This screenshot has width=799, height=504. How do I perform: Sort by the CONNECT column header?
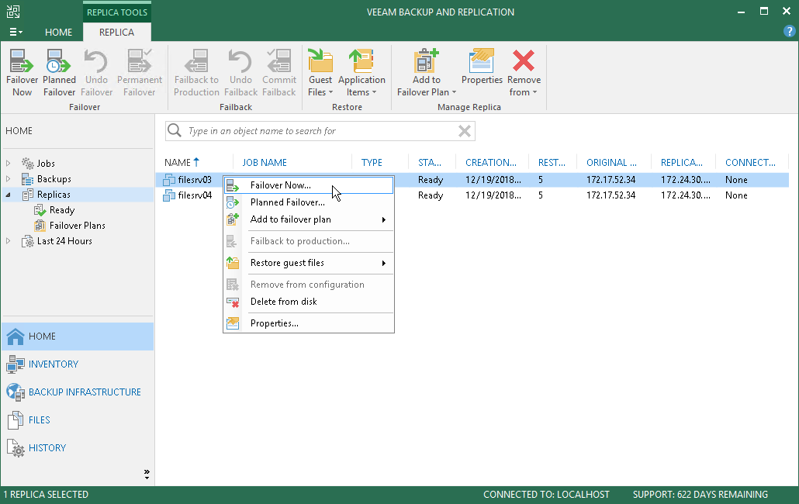coord(750,162)
